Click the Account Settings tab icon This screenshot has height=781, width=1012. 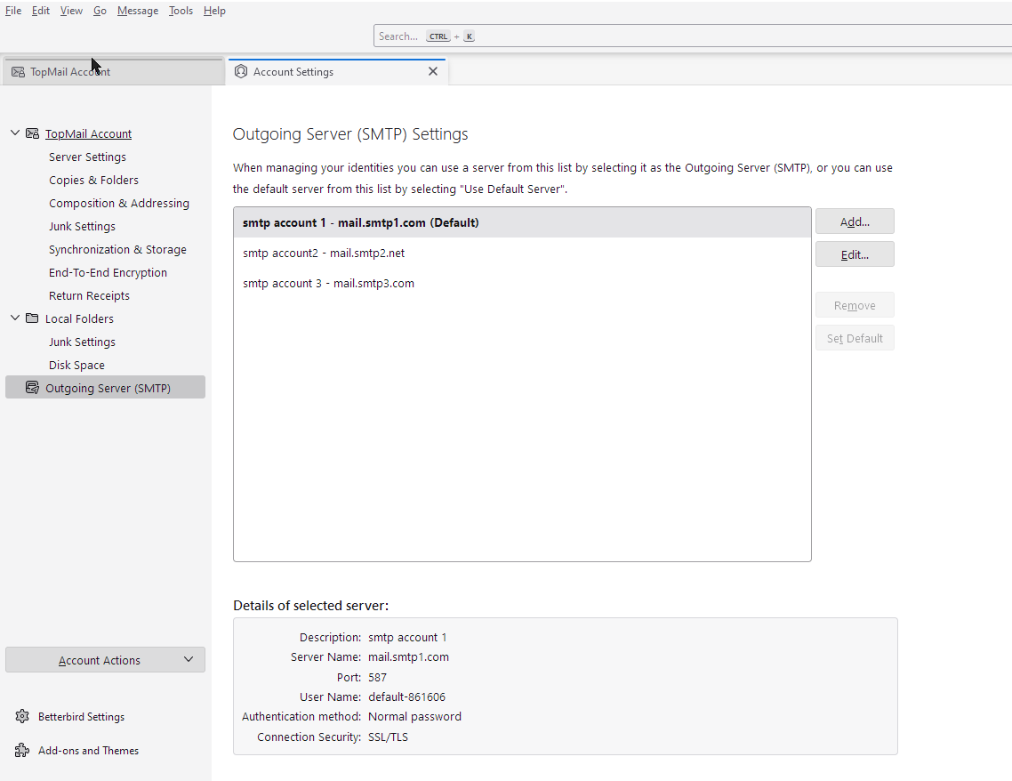tap(241, 72)
